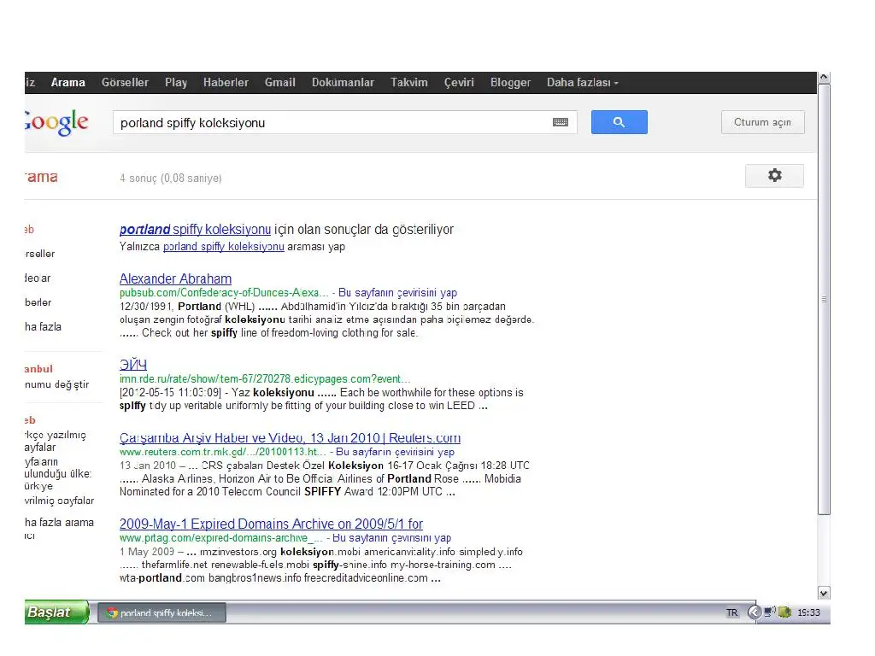Screen dimensions: 875x656
Task: Search only for porland spiffy koleksiyonu link
Action: coord(223,247)
